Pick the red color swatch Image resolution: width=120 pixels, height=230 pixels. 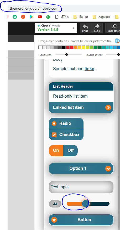72,47
